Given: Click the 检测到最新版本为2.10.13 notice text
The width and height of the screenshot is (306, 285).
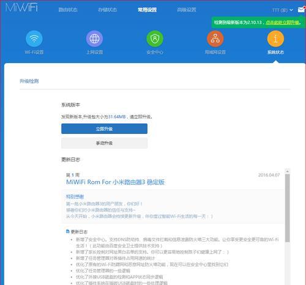Looking at the screenshot, I should (238, 23).
